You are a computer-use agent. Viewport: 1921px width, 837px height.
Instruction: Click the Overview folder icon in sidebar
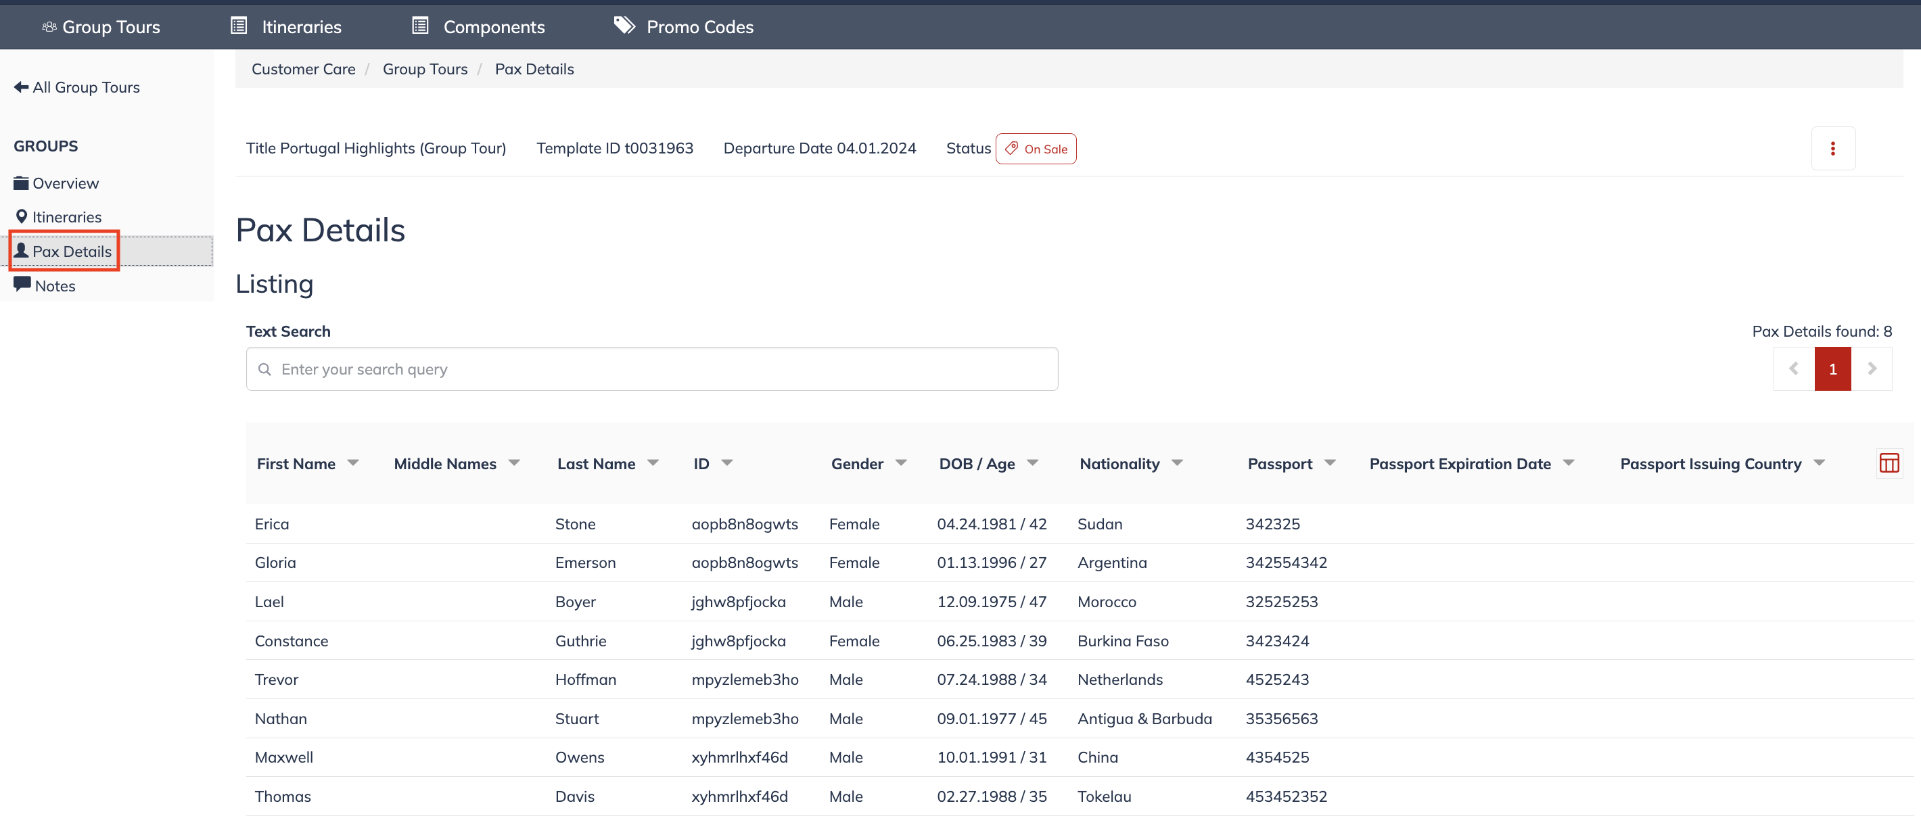[21, 183]
